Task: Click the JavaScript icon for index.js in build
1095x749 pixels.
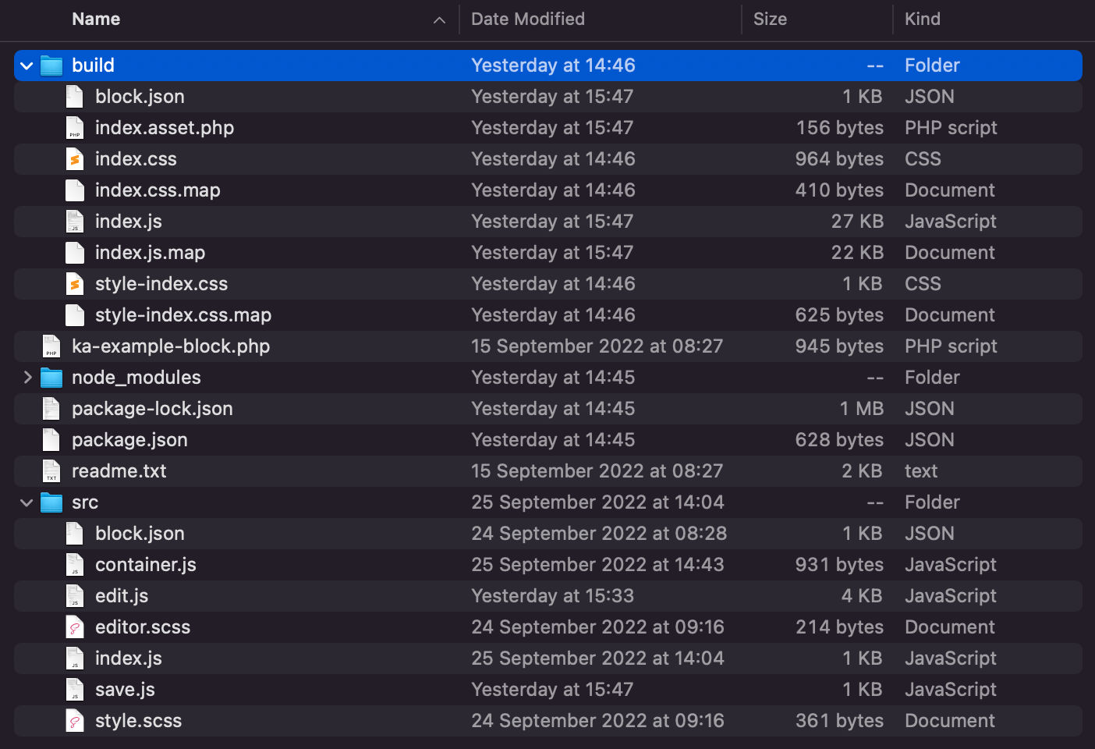Action: (x=74, y=221)
